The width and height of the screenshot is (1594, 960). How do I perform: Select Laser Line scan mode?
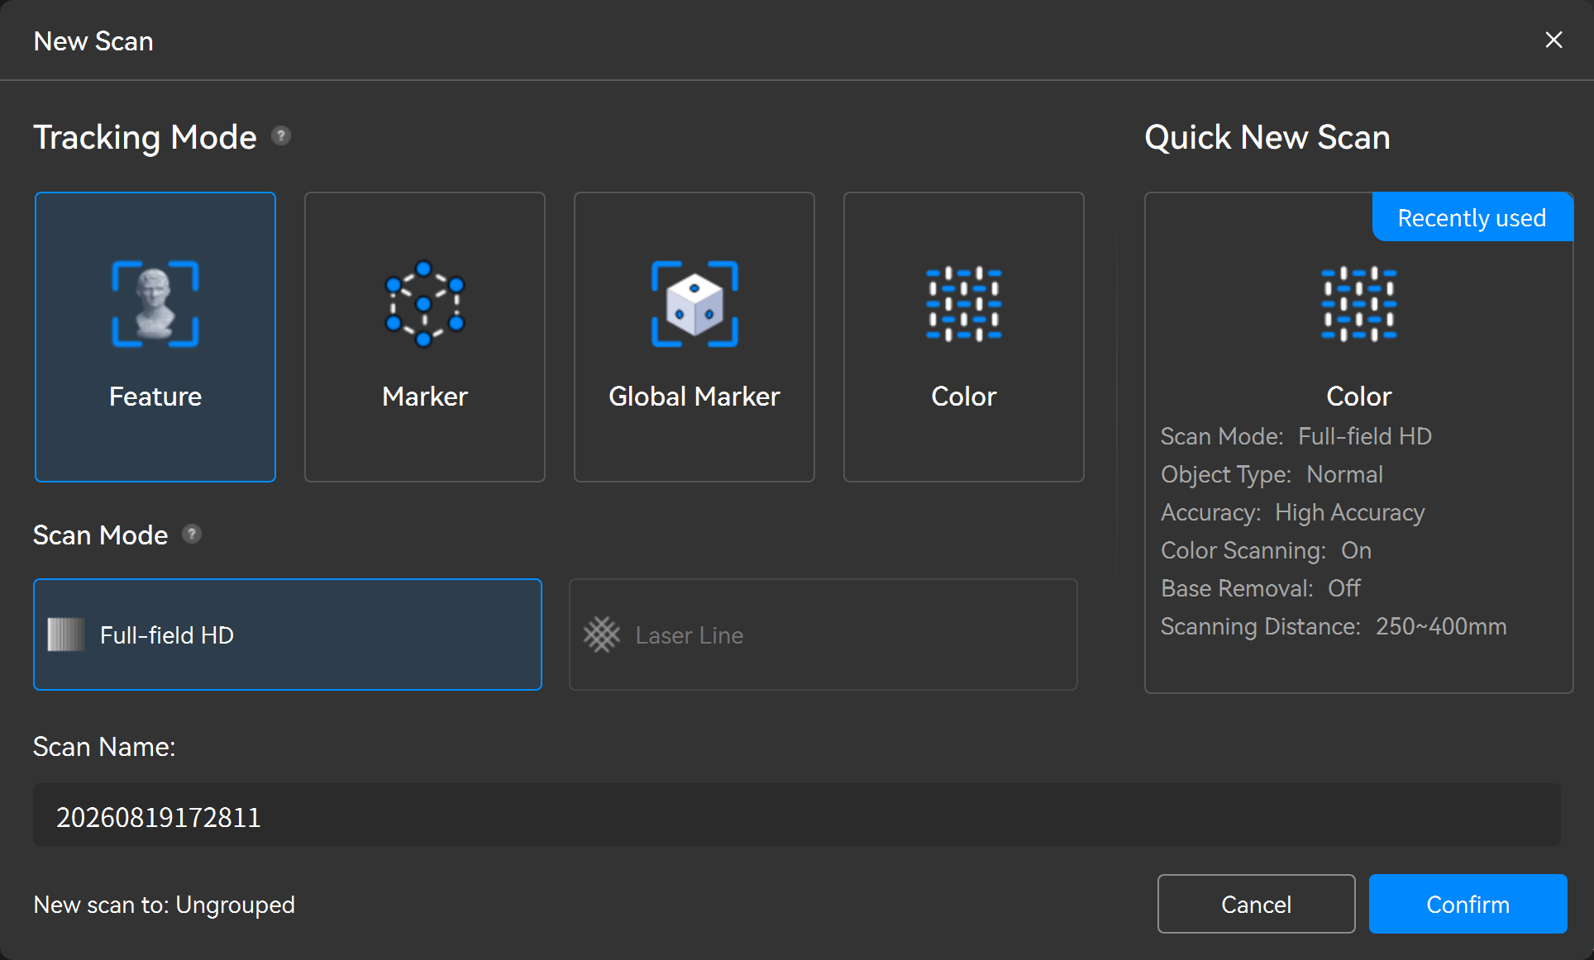[823, 634]
